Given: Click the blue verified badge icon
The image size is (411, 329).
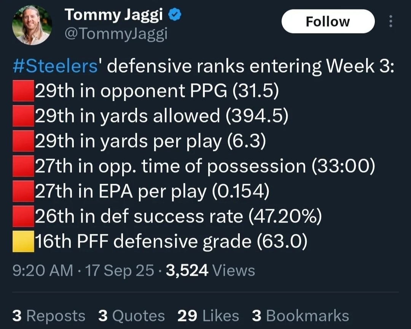Looking at the screenshot, I should pos(175,15).
